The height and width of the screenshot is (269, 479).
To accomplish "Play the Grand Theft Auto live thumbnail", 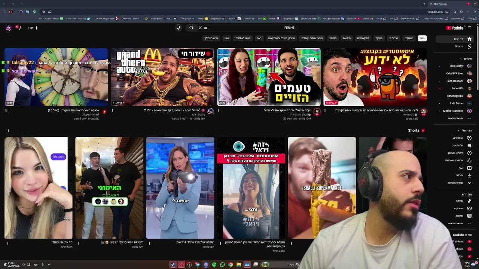I will pyautogui.click(x=162, y=77).
